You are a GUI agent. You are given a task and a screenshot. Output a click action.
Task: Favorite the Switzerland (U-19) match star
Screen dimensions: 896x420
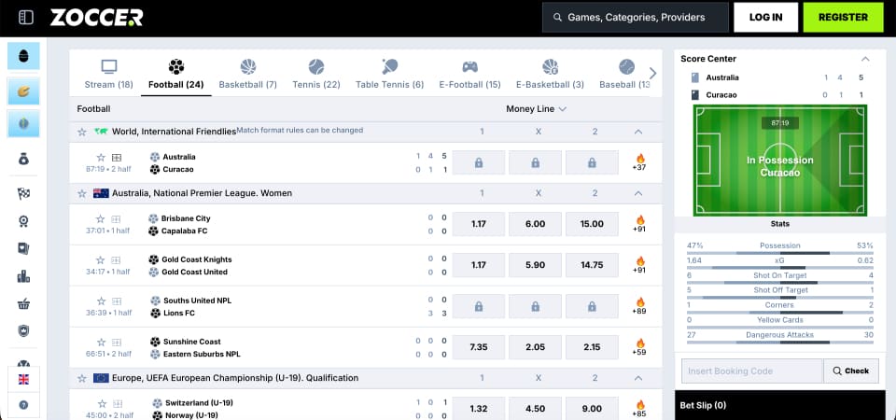coord(101,403)
